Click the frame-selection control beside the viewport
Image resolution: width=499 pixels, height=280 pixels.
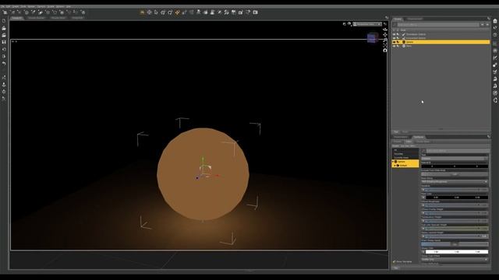(x=385, y=45)
